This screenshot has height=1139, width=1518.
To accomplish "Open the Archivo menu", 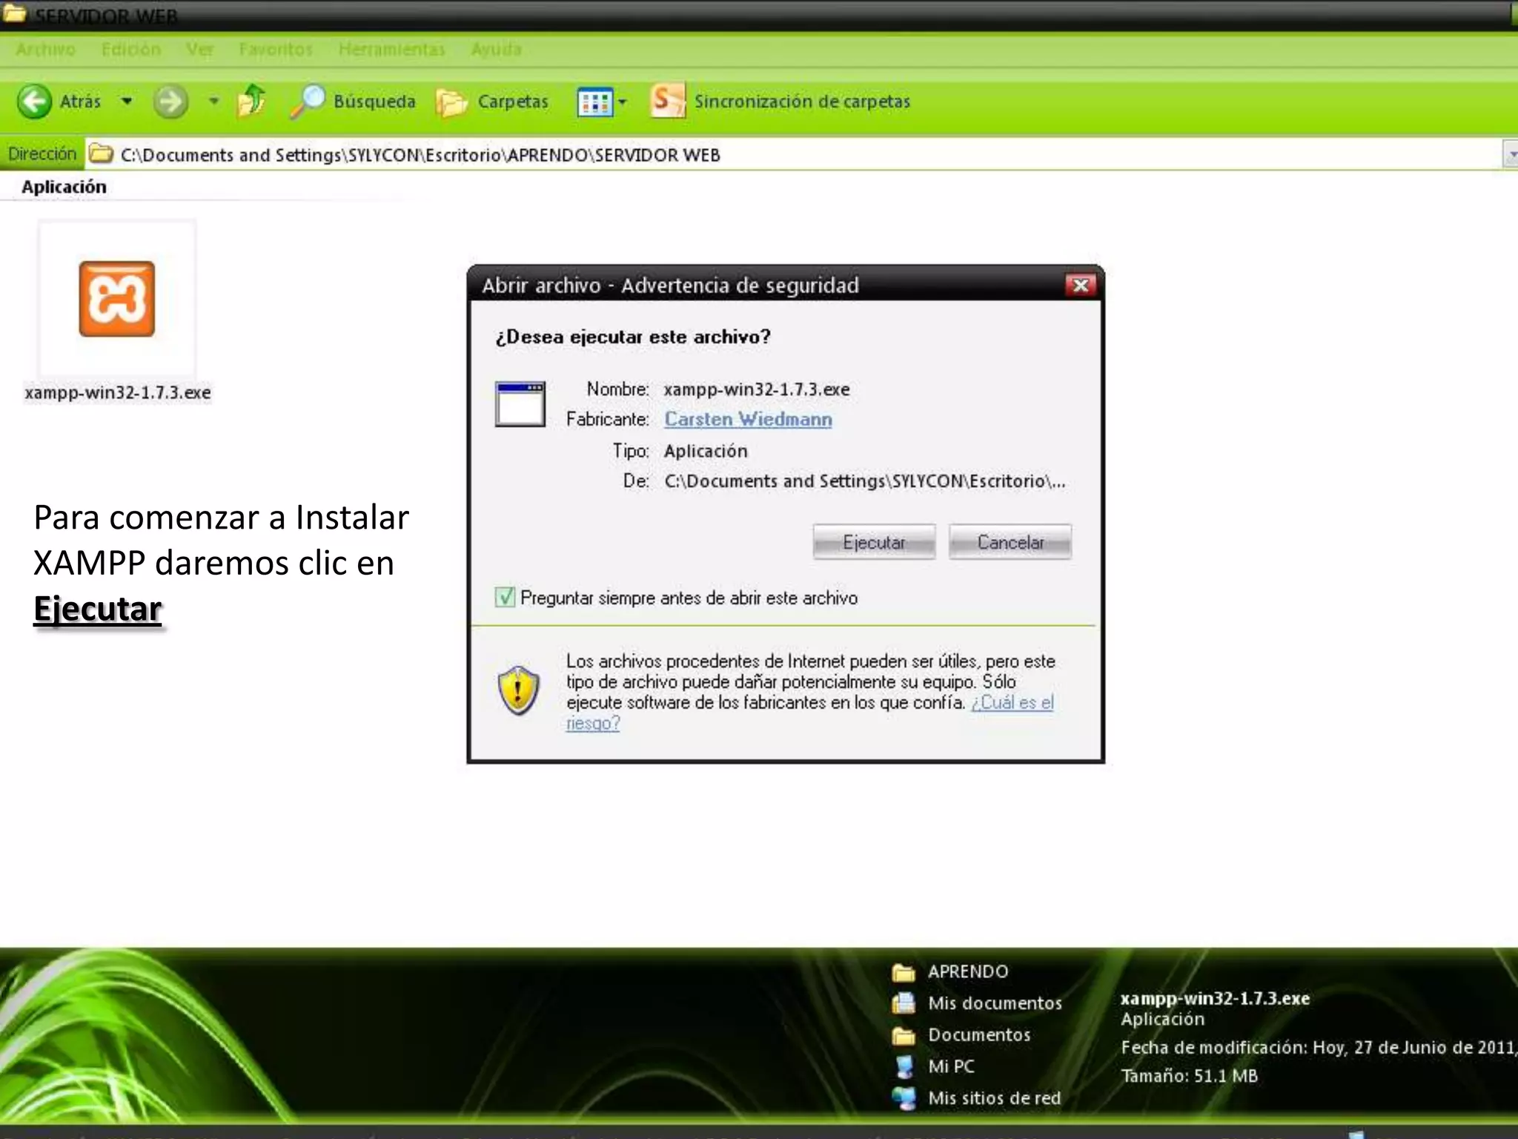I will 46,50.
